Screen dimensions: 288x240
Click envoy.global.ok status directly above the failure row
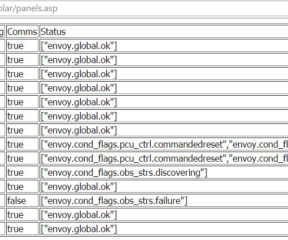pyautogui.click(x=164, y=186)
